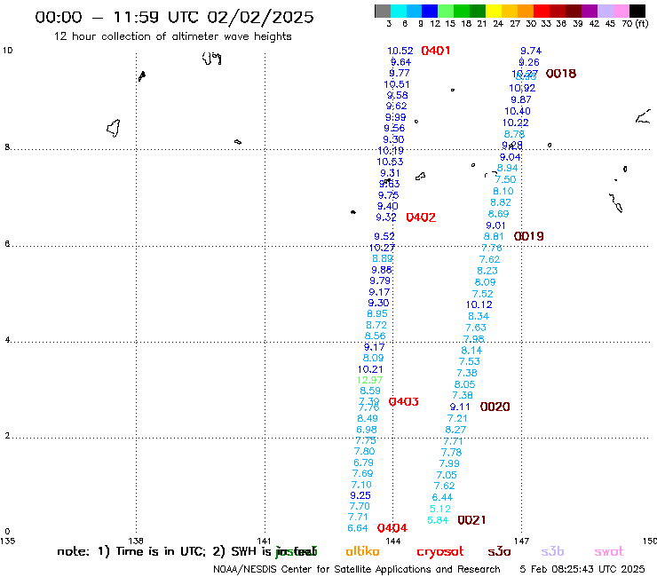Select the maroon track label 0020
The image size is (657, 577).
495,407
